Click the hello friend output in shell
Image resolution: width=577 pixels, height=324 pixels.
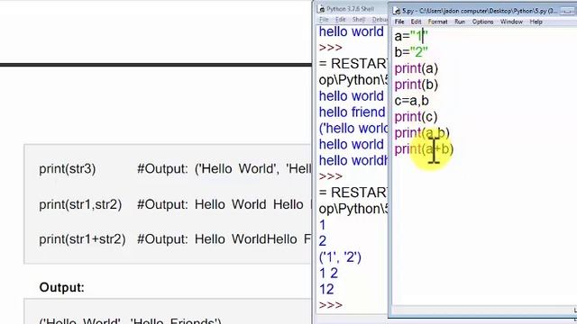tap(352, 112)
